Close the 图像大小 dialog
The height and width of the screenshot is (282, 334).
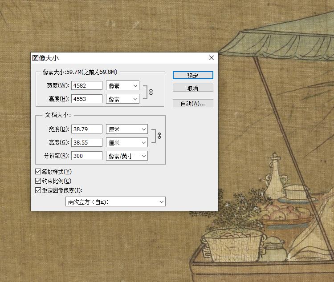tap(212, 58)
